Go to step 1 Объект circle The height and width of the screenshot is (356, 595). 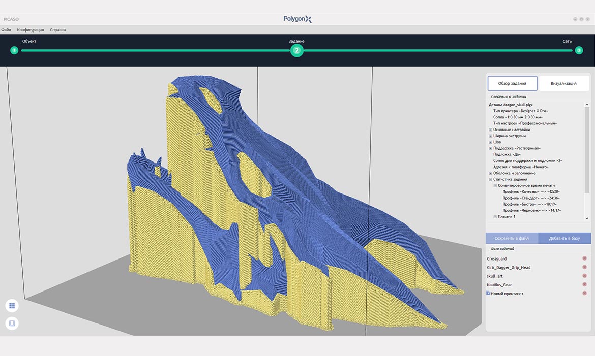[x=14, y=50]
